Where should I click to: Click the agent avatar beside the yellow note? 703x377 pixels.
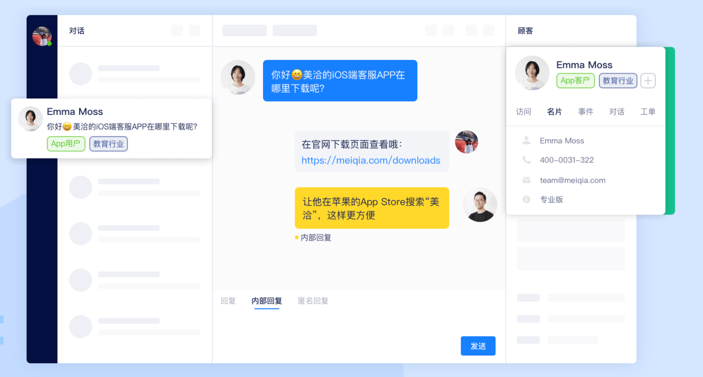[480, 205]
